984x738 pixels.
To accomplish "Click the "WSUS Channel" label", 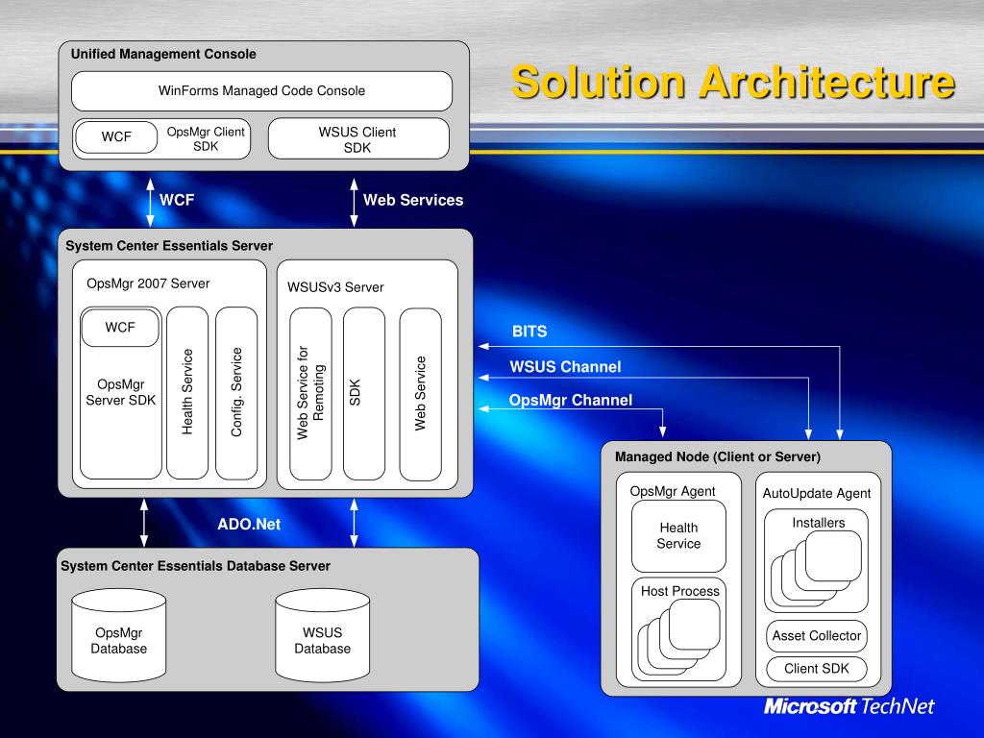I will (565, 367).
